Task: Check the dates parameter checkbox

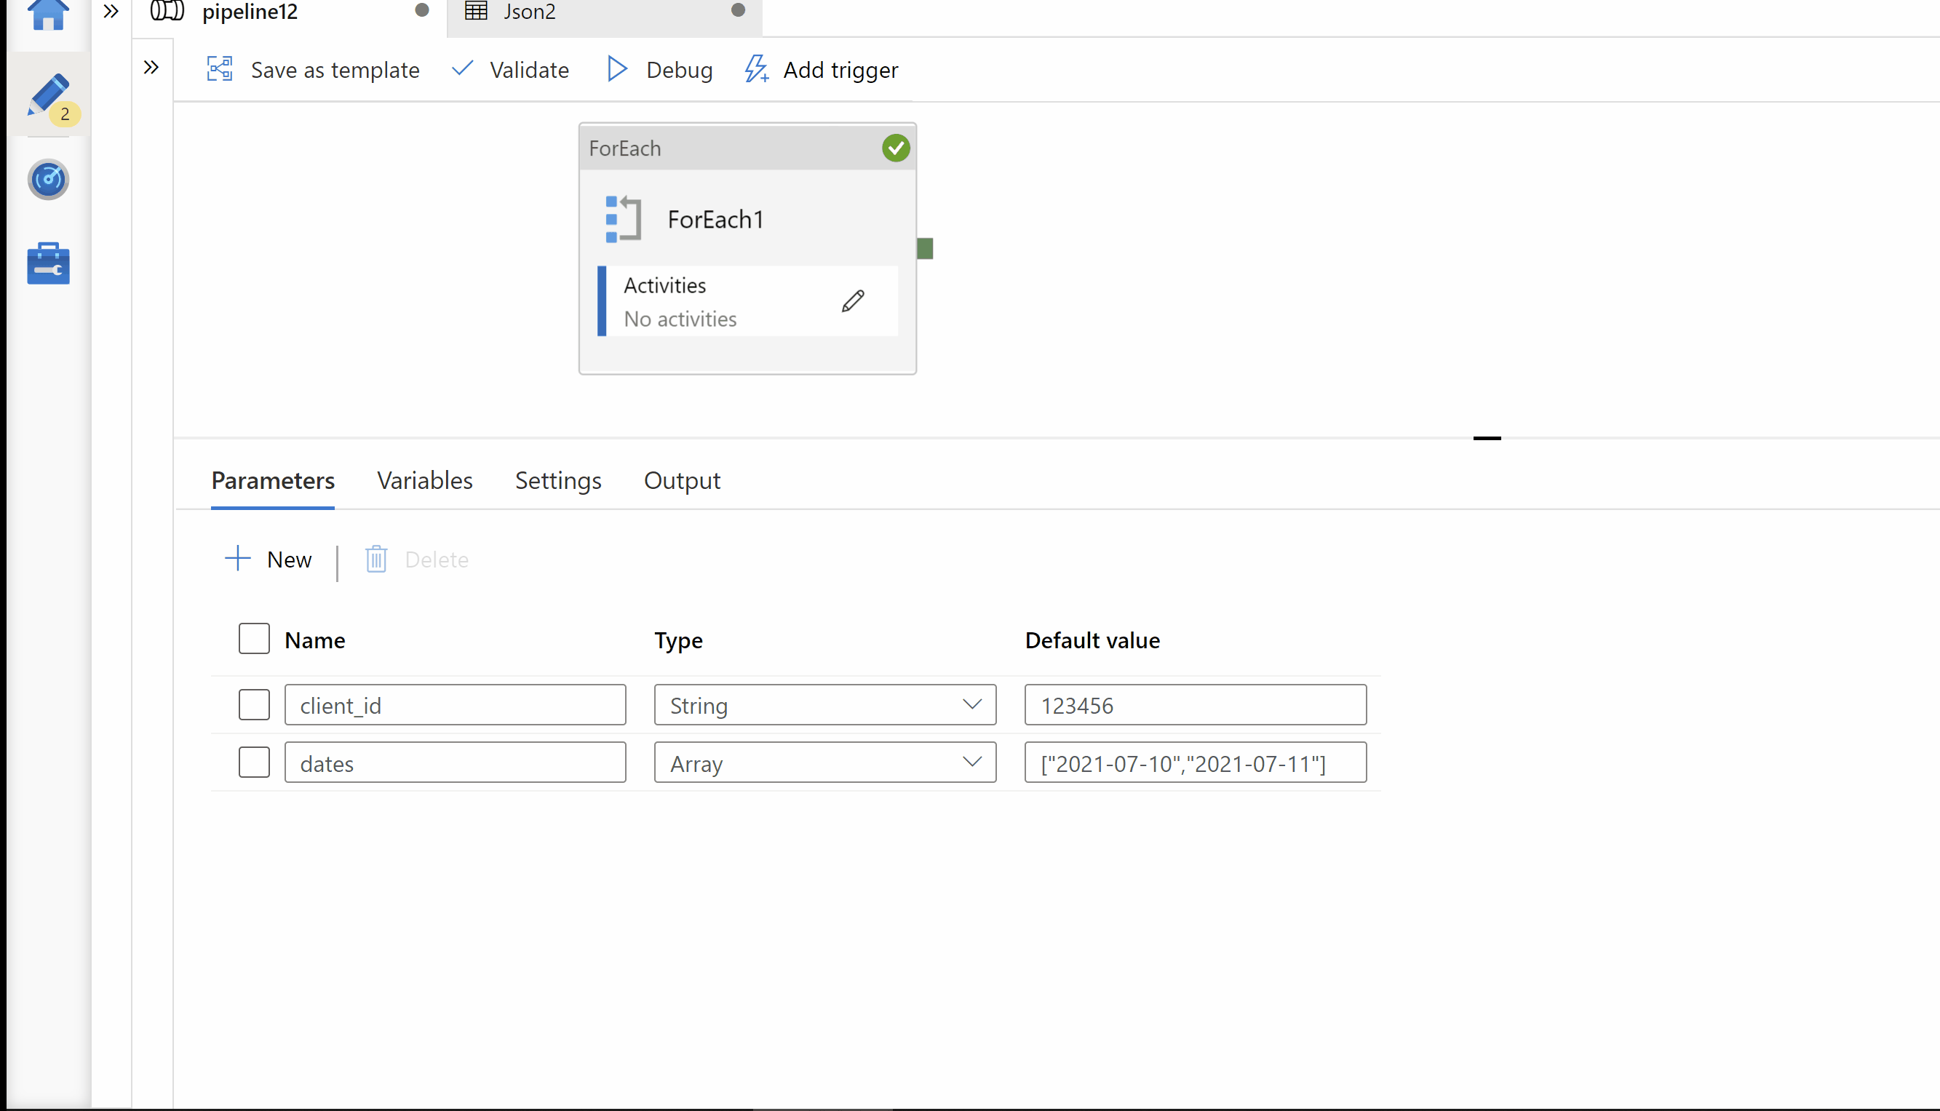Action: click(x=253, y=762)
